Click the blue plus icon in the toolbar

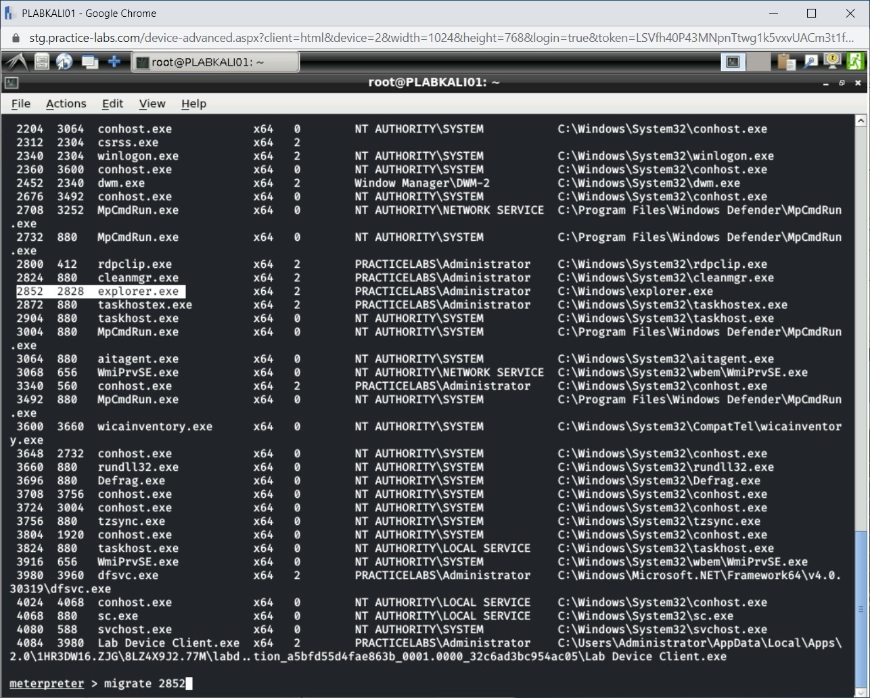point(114,61)
